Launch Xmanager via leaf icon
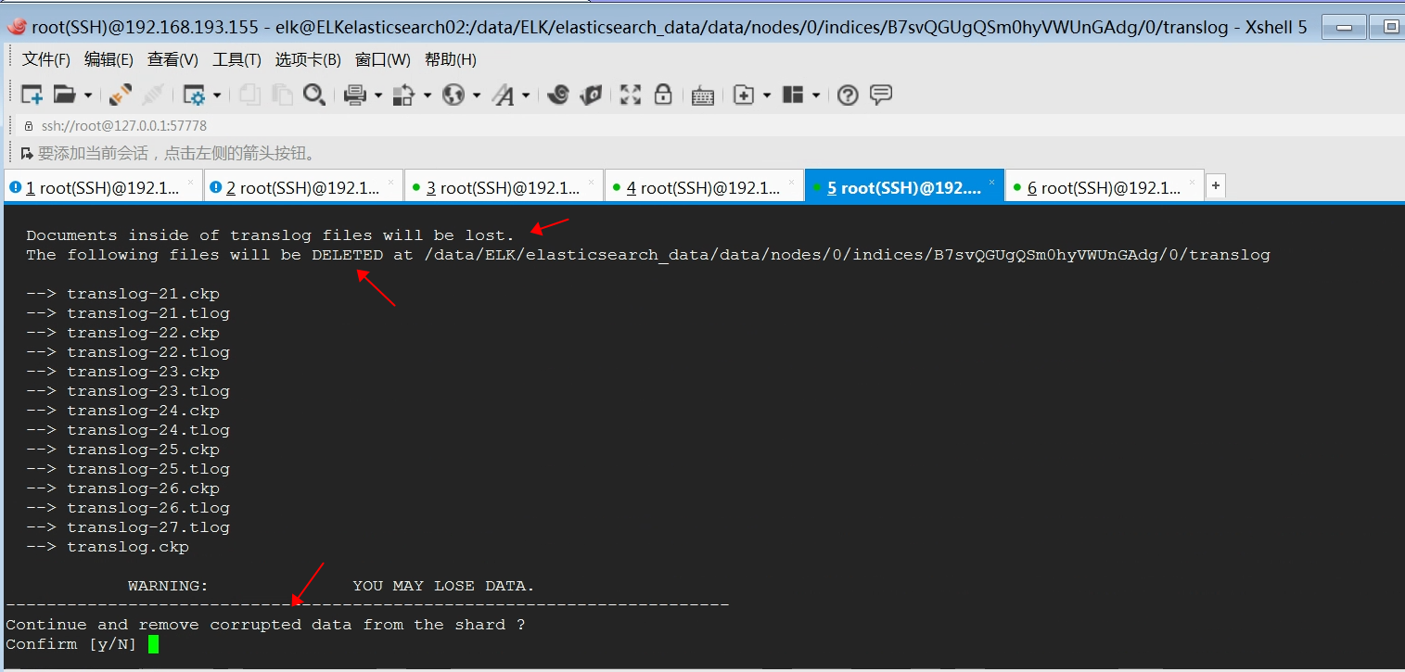1405x672 pixels. click(x=591, y=95)
